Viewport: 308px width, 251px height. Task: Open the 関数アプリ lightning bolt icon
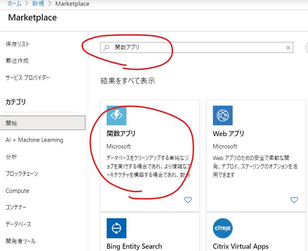pyautogui.click(x=116, y=115)
